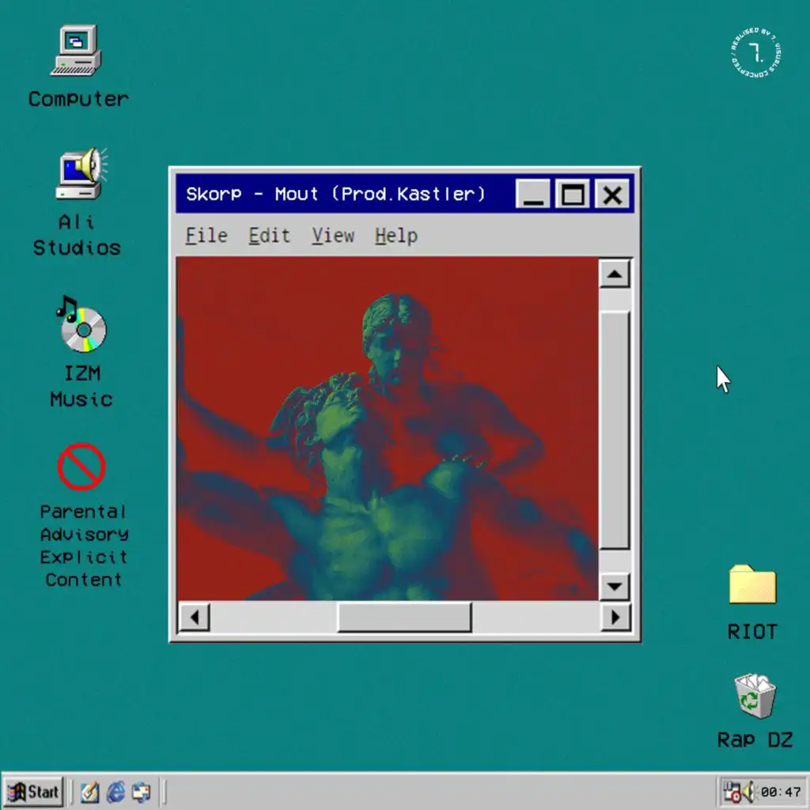Click the taskbar clock showing 00:47
The width and height of the screenshot is (810, 810).
[x=781, y=791]
